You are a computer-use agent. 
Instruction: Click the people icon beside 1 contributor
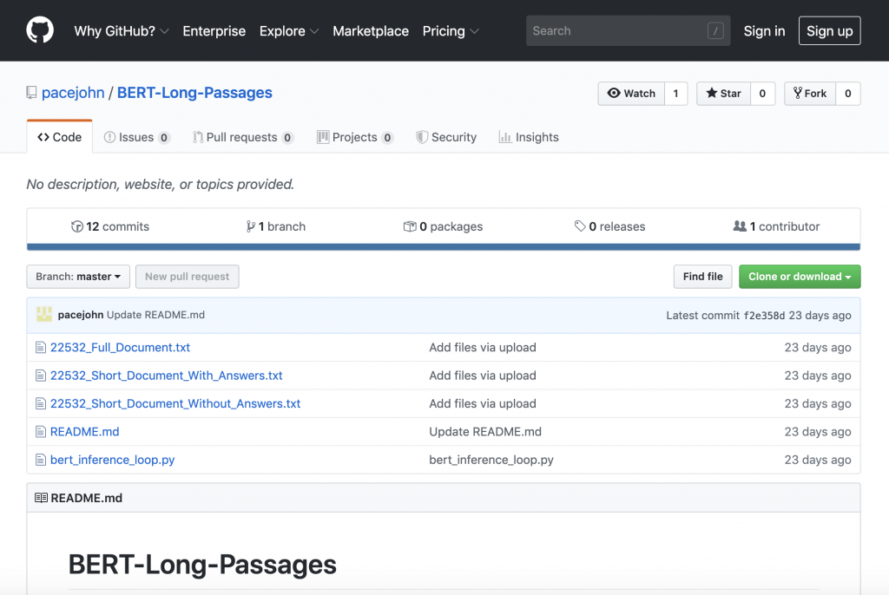click(x=740, y=226)
